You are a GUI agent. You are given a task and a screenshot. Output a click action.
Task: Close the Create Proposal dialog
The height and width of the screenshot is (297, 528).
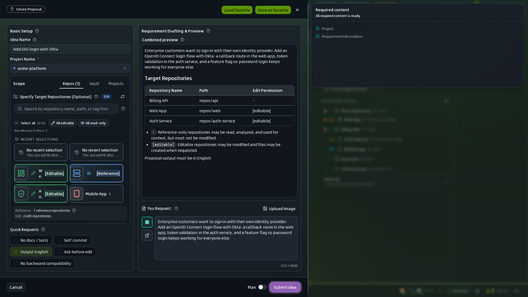[x=297, y=10]
